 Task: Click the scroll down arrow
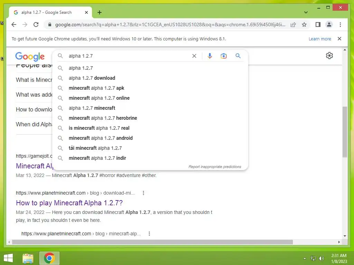point(345,236)
